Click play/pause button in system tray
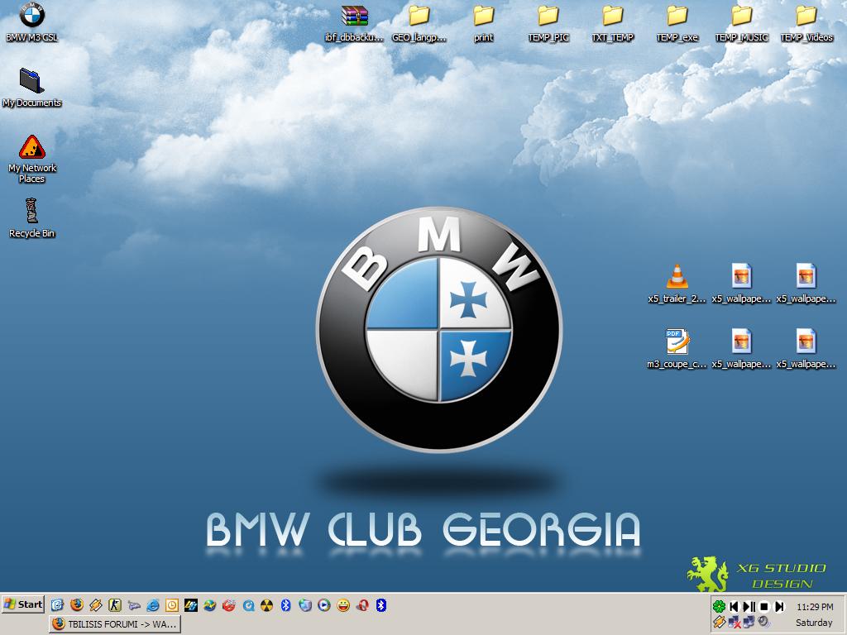This screenshot has height=635, width=847. 749,606
